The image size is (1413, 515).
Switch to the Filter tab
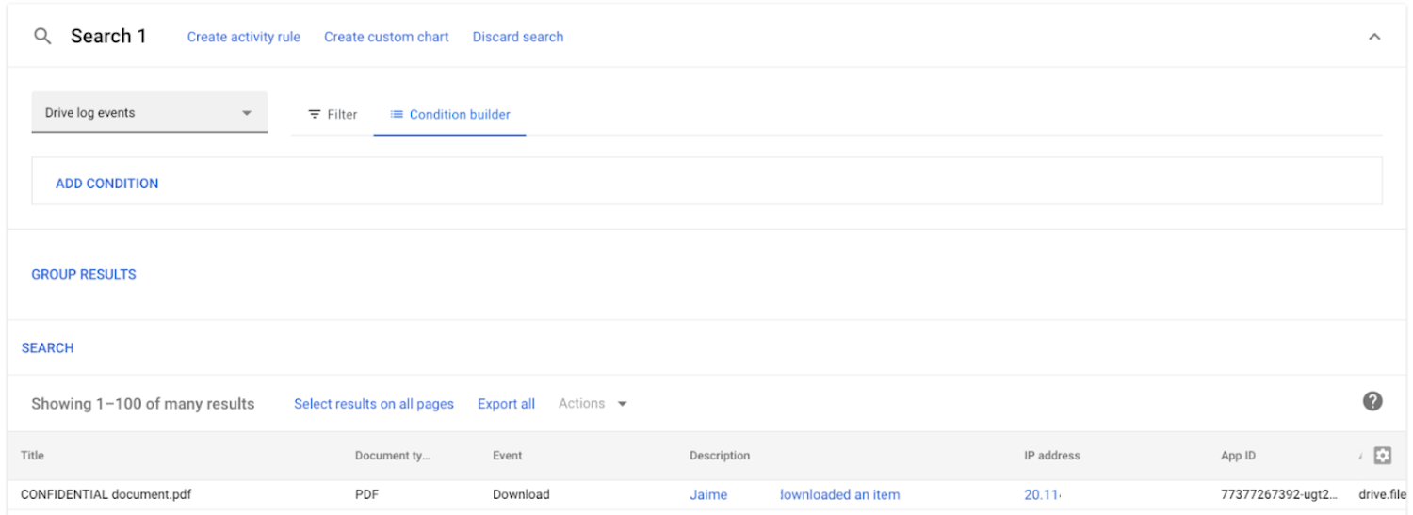[333, 114]
